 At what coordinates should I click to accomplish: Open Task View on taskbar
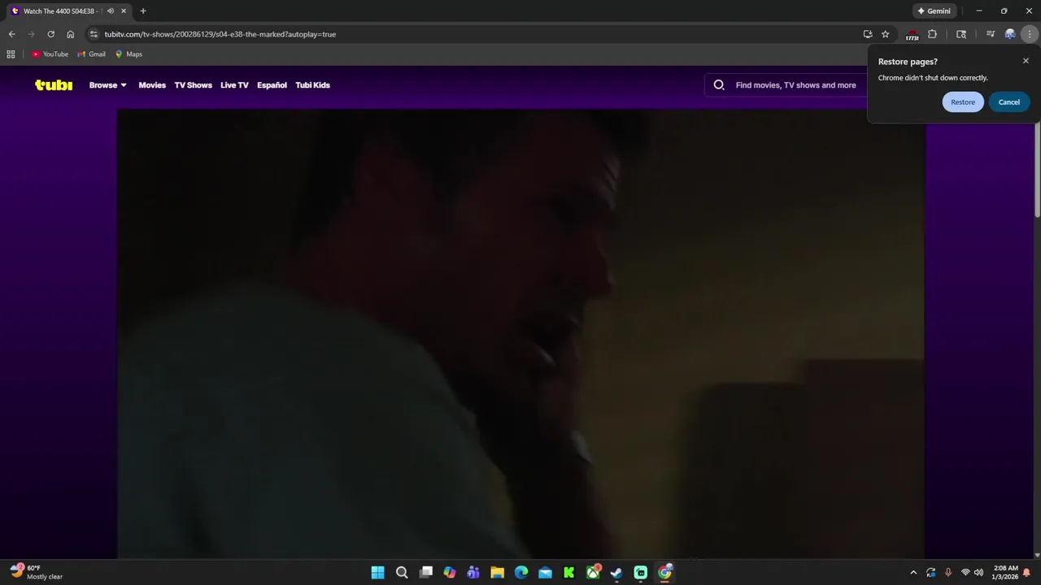pos(425,573)
